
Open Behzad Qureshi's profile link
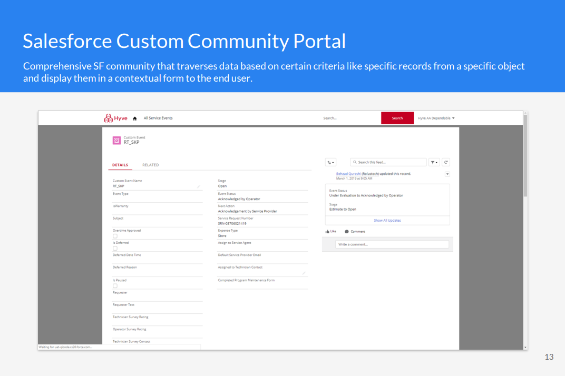point(348,174)
